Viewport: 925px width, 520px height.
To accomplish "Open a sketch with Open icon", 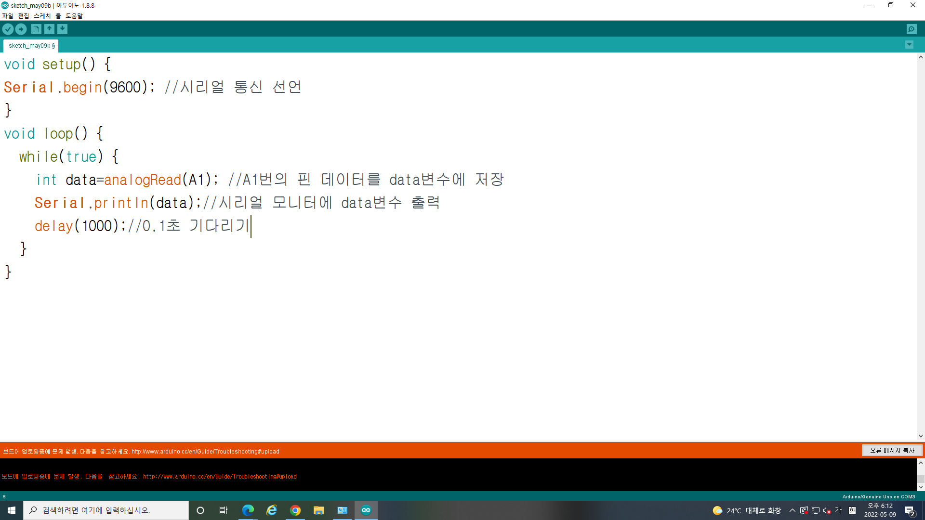I will (49, 29).
